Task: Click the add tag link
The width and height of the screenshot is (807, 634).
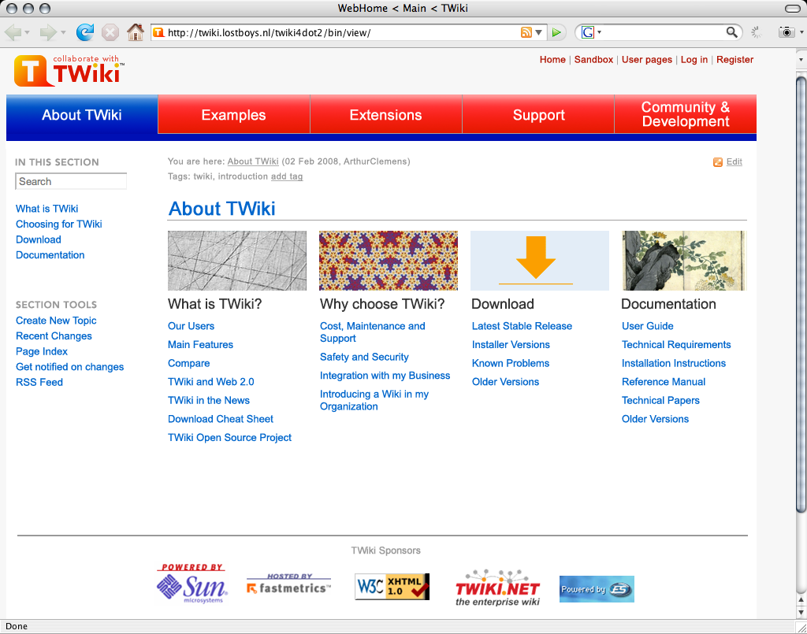Action: coord(287,176)
